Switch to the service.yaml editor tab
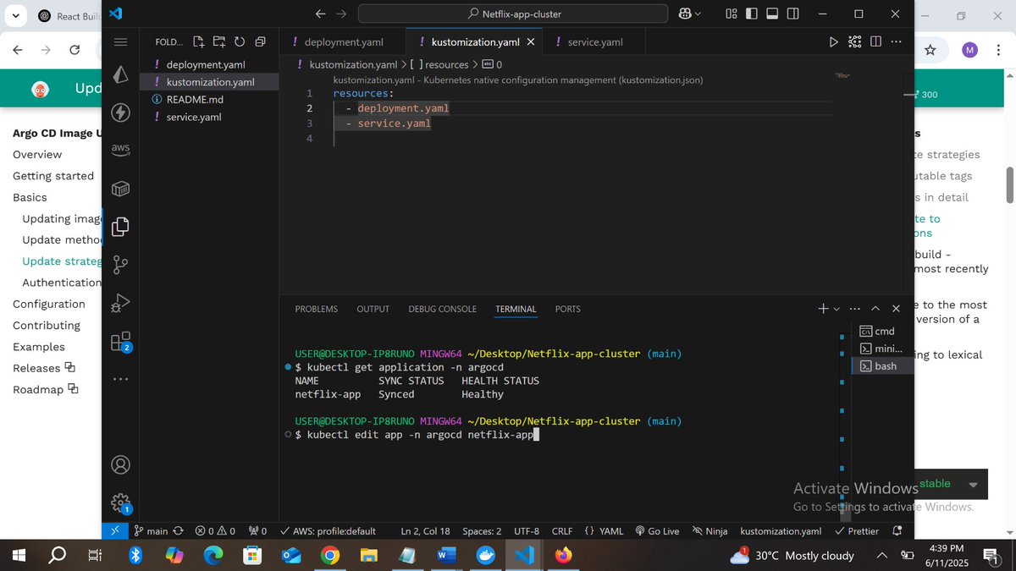Viewport: 1016px width, 571px height. tap(595, 41)
